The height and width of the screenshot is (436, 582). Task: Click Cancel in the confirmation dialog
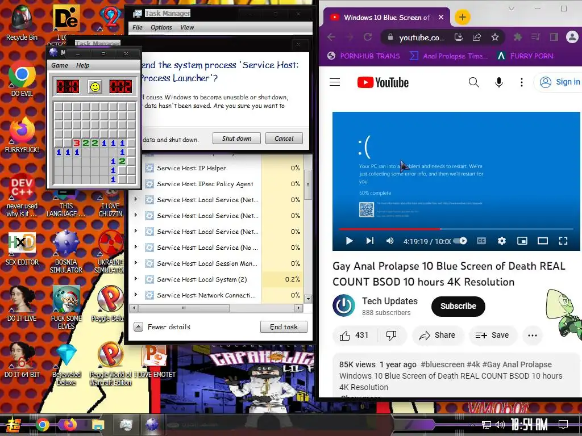[284, 139]
